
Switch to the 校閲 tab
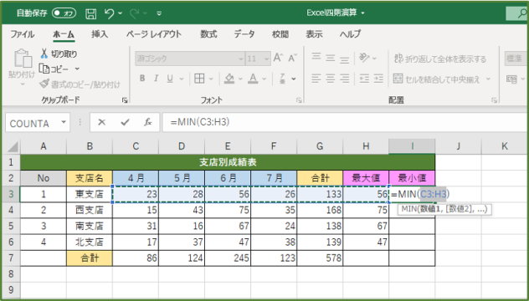[280, 34]
